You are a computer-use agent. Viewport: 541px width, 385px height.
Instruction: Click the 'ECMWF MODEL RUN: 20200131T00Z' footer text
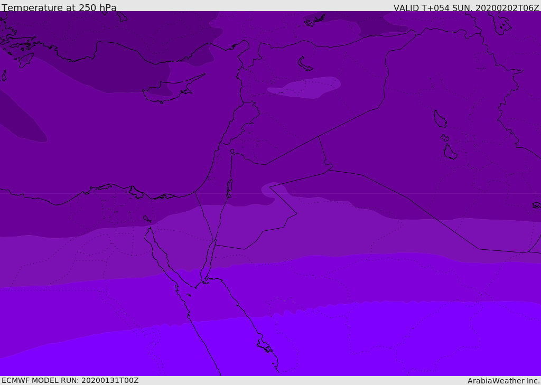coord(70,380)
